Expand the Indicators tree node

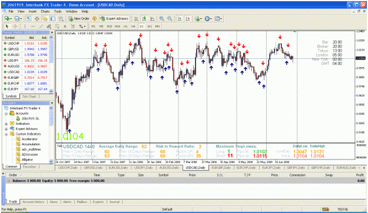(x=6, y=124)
